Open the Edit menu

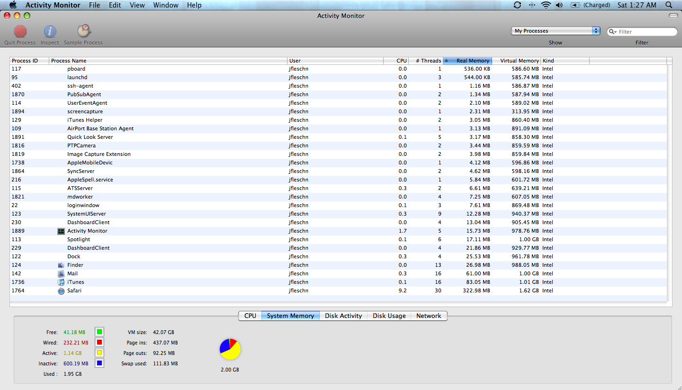tap(115, 5)
